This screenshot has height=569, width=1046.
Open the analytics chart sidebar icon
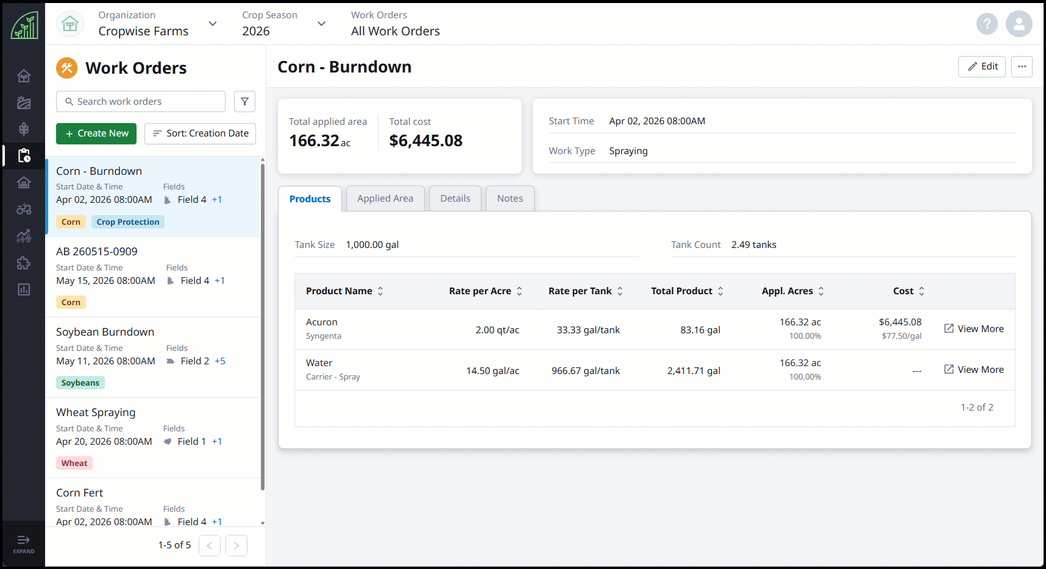click(24, 236)
